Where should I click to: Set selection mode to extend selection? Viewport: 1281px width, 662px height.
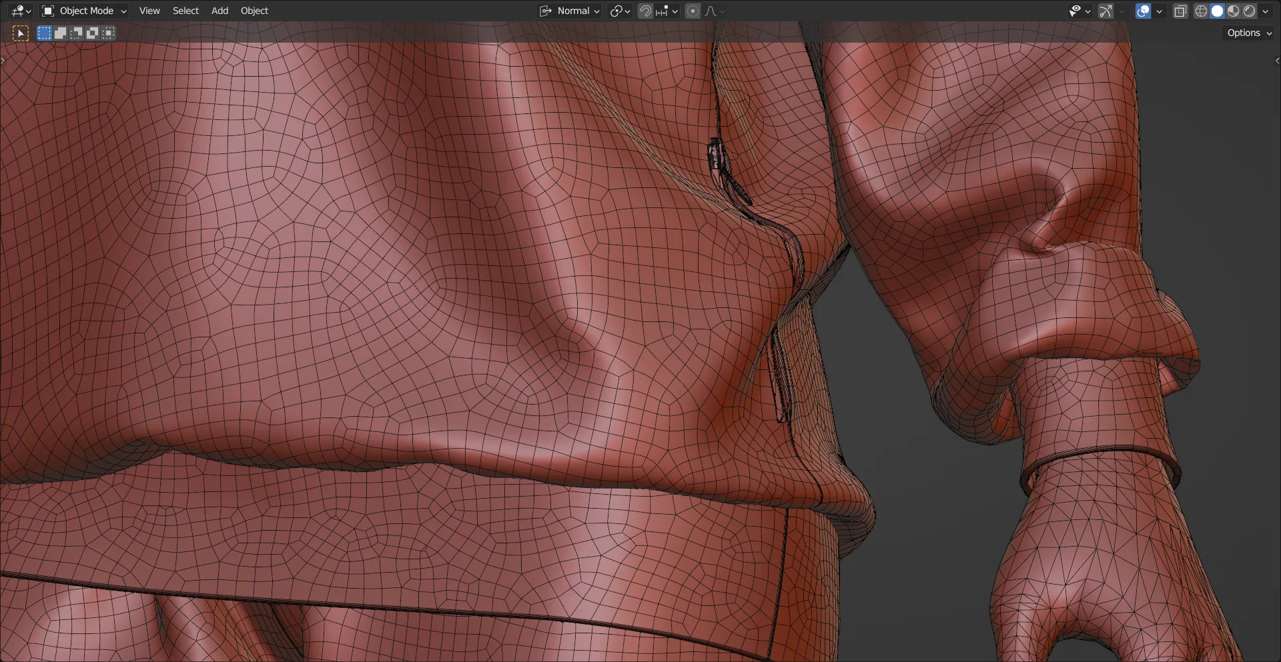[60, 33]
